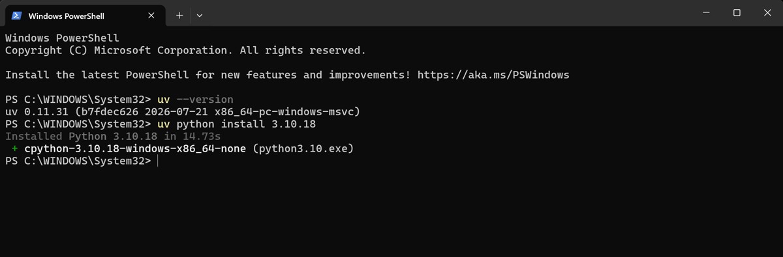783x257 pixels.
Task: Maximize the terminal window
Action: [x=737, y=13]
